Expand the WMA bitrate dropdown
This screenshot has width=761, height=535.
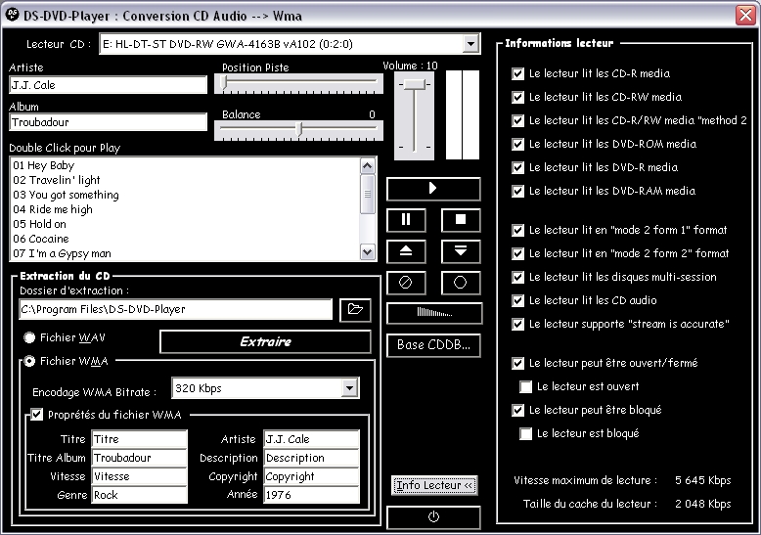click(x=350, y=388)
